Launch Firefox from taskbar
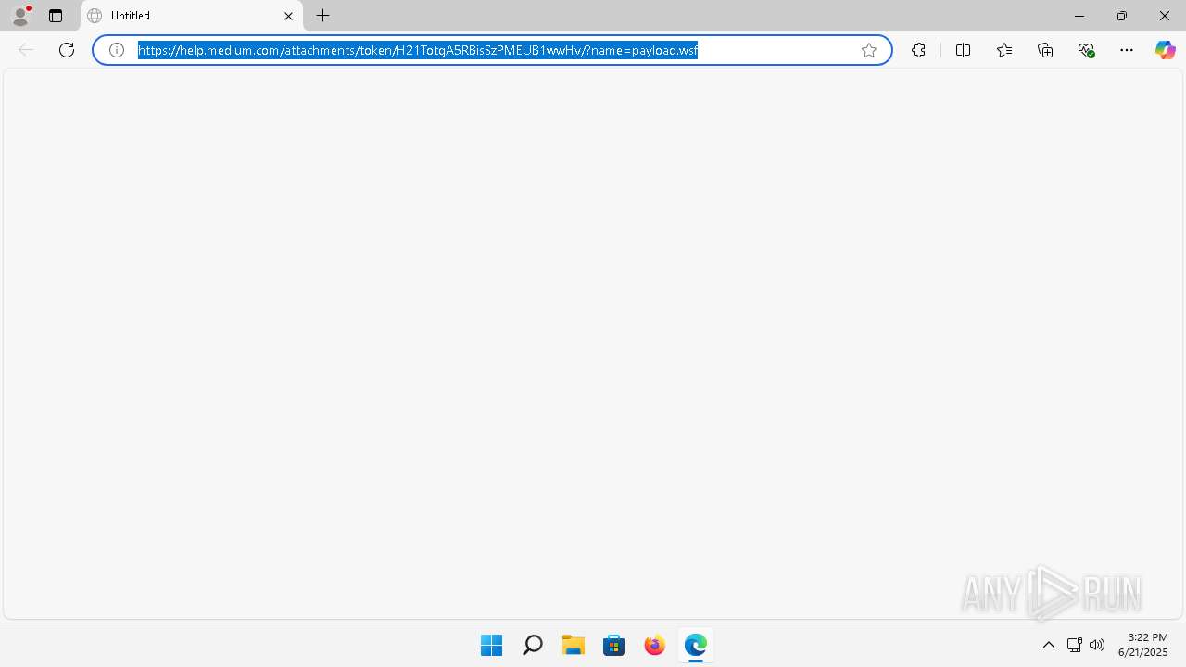1186x667 pixels. (655, 645)
